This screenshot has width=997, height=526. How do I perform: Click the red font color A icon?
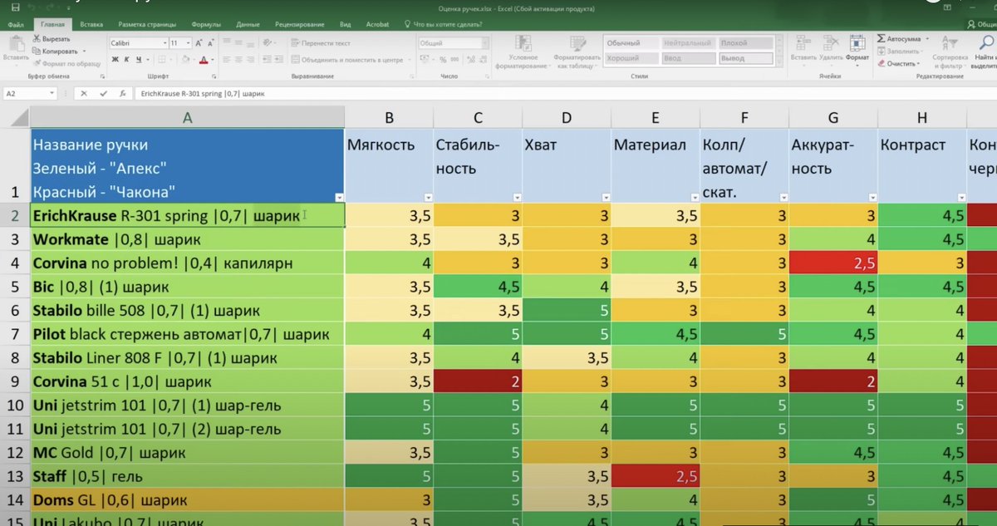(203, 59)
